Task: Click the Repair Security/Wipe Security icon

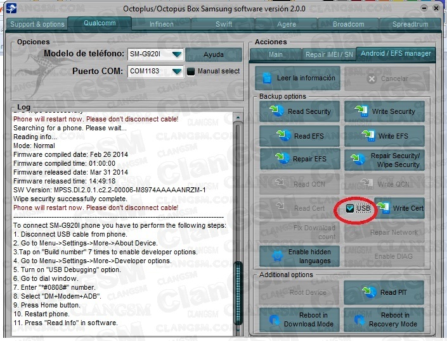Action: tap(358, 159)
